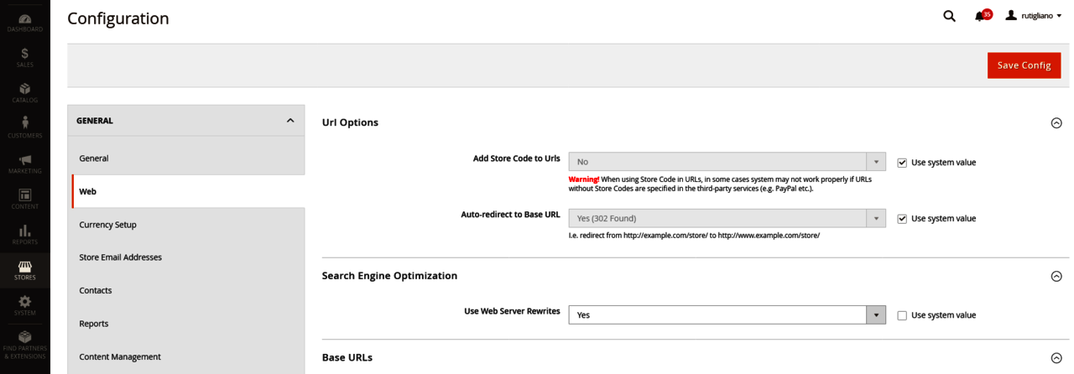The width and height of the screenshot is (1074, 374).
Task: Collapse the General configuration group
Action: [289, 121]
